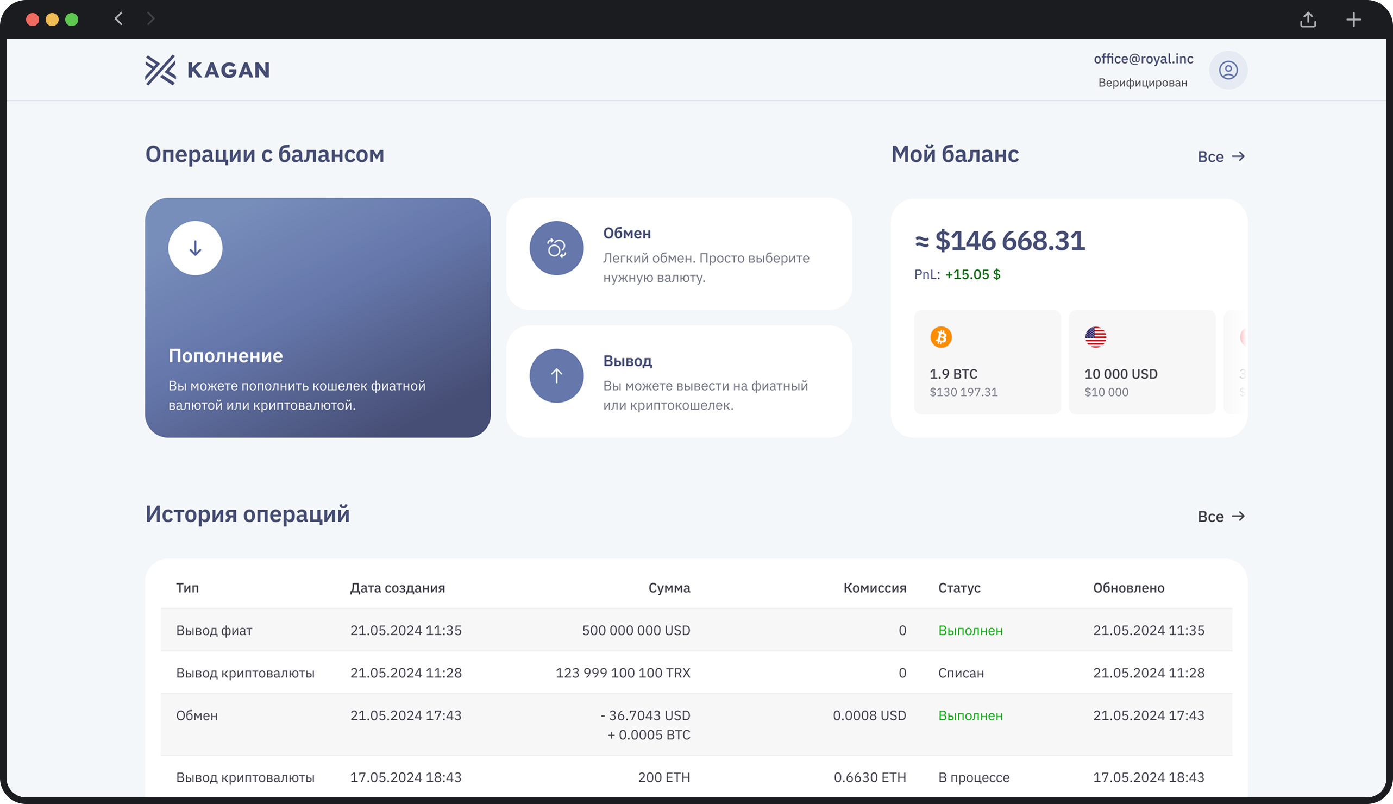Image resolution: width=1393 pixels, height=804 pixels.
Task: Click the office@royal.inc account email
Action: [x=1144, y=59]
